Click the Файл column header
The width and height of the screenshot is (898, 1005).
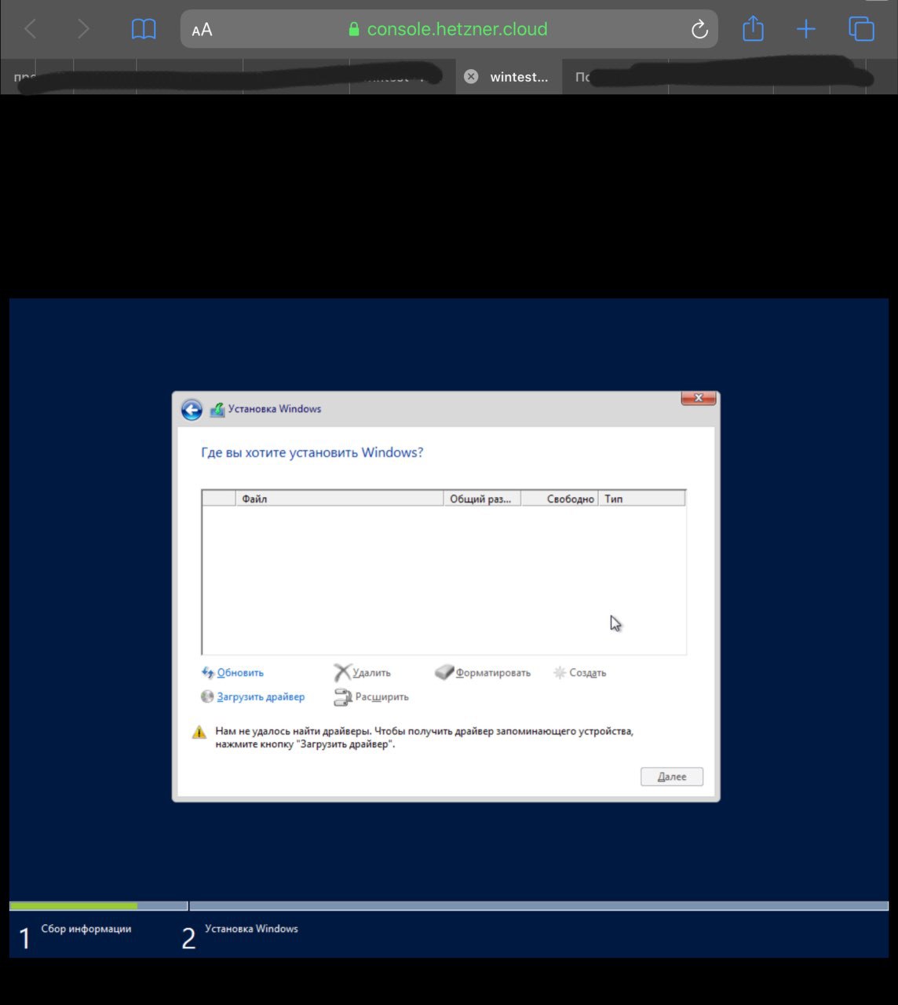(x=339, y=499)
